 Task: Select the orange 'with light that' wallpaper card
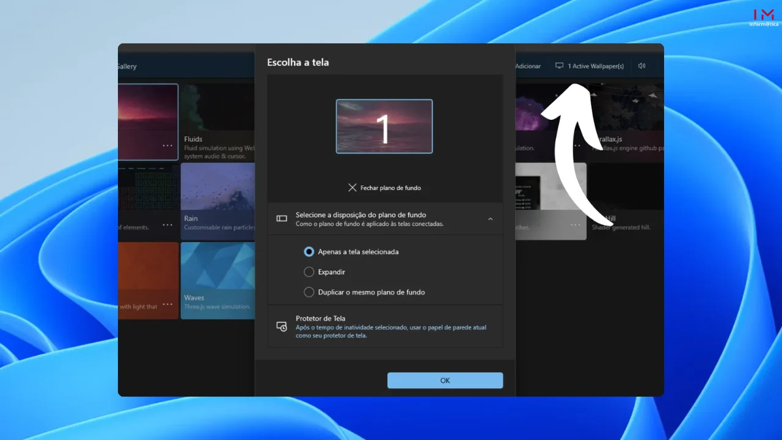click(148, 280)
